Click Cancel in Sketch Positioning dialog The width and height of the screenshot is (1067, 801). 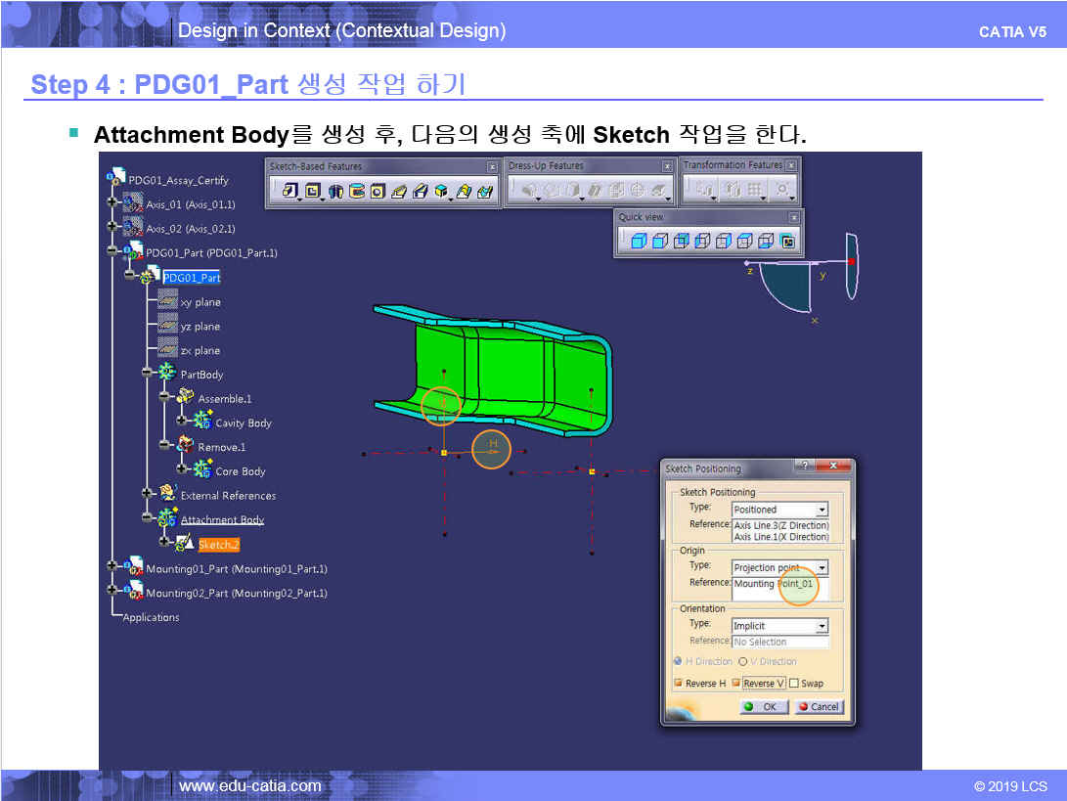pos(818,707)
